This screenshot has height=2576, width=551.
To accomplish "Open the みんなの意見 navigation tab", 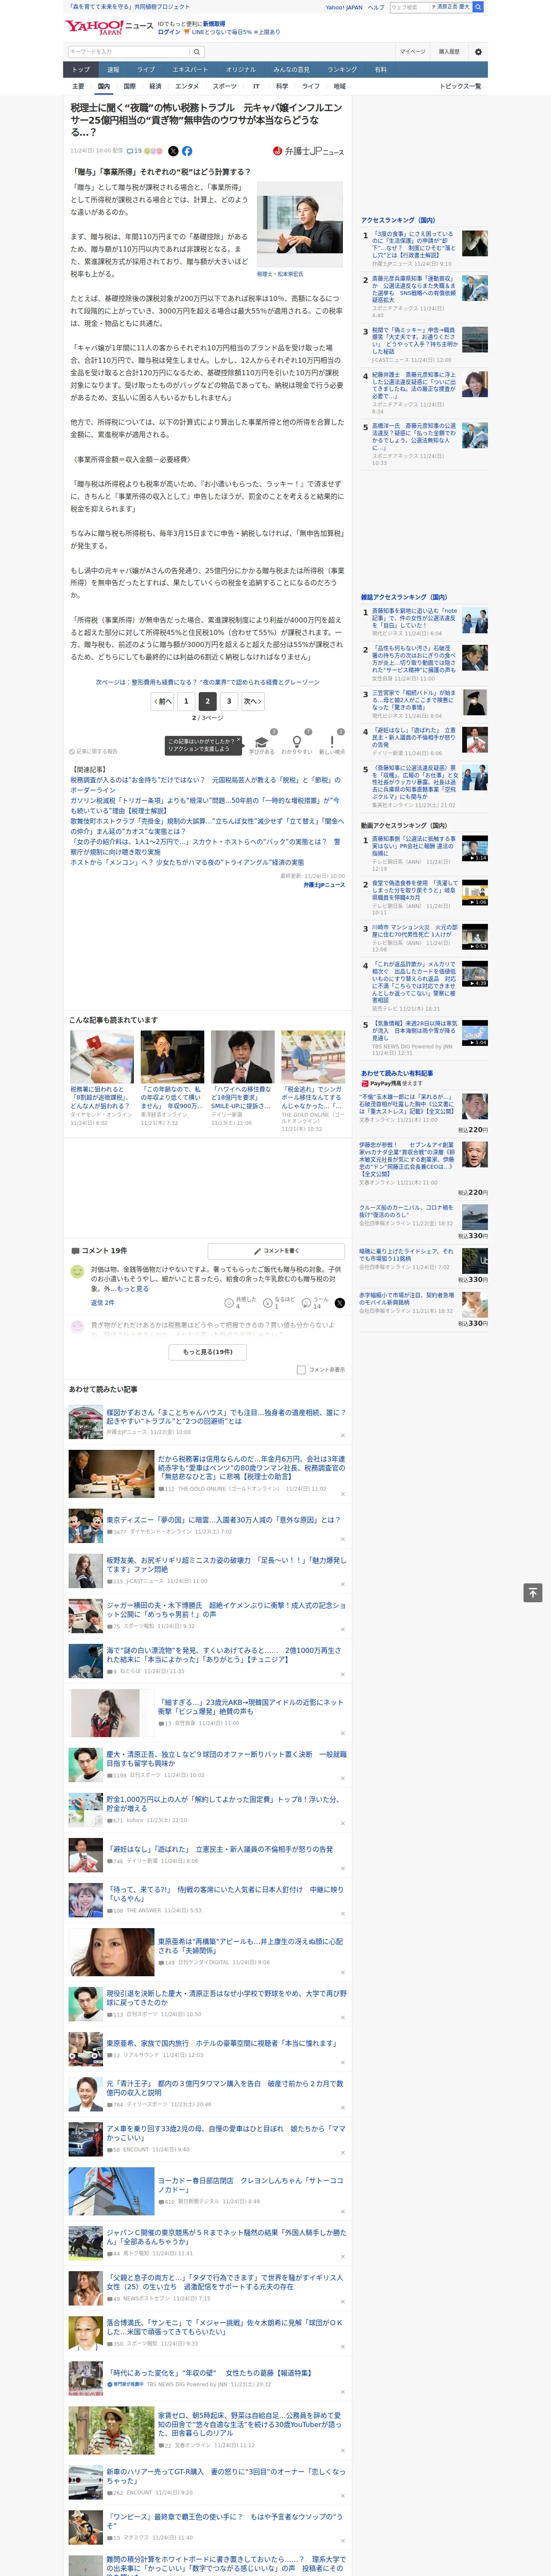I will pyautogui.click(x=292, y=70).
